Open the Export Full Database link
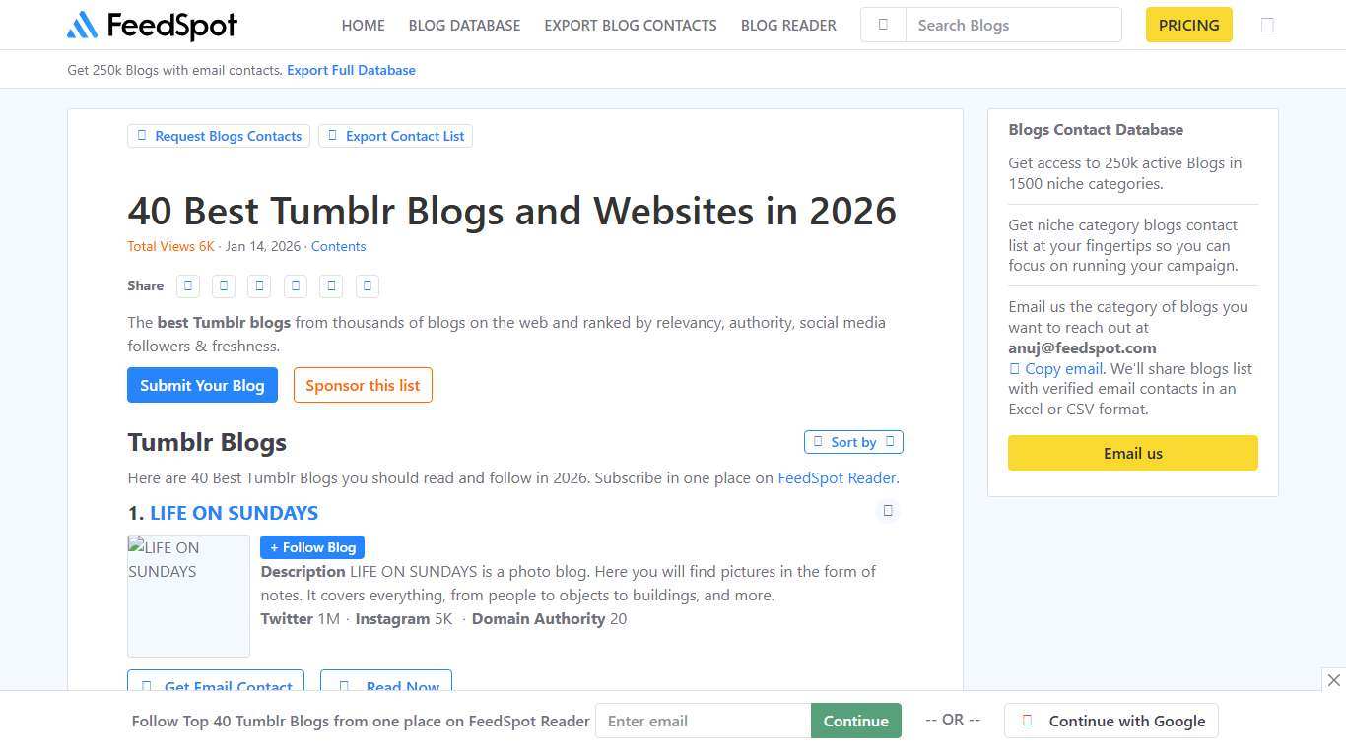Screen dimensions: 1346x756 [x=351, y=70]
